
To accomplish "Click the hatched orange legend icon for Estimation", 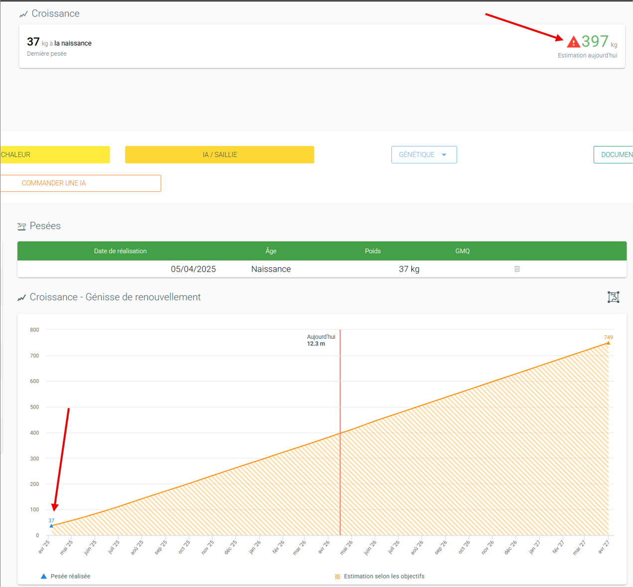I will 337,577.
